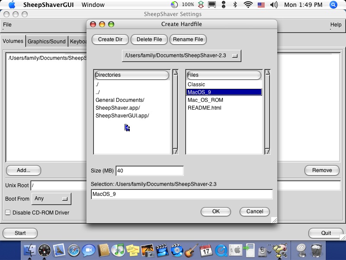346x260 pixels.
Task: Click the Start button
Action: pos(20,233)
